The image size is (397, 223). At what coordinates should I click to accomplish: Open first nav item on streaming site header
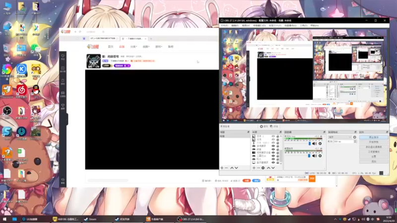click(x=111, y=47)
